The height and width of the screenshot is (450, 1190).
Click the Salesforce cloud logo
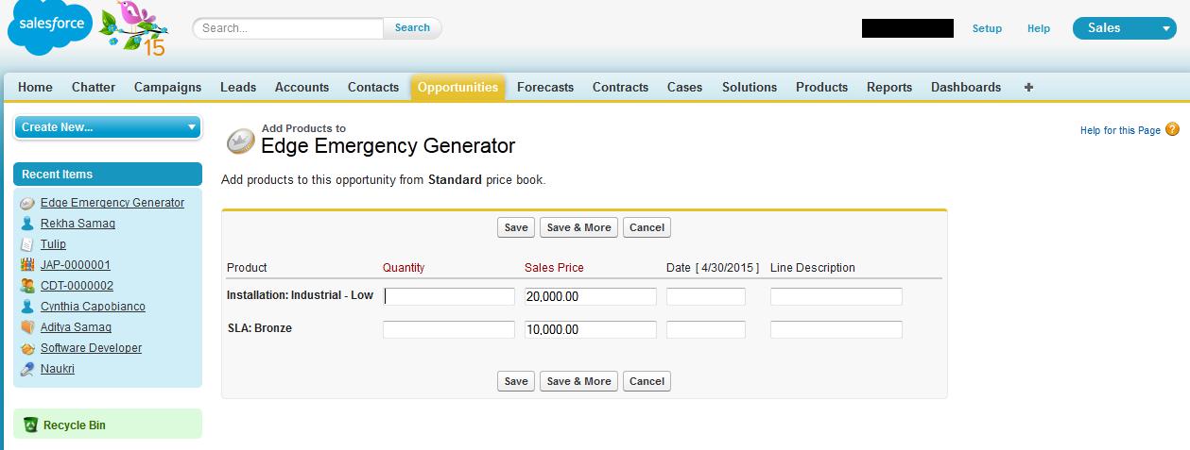(x=49, y=28)
